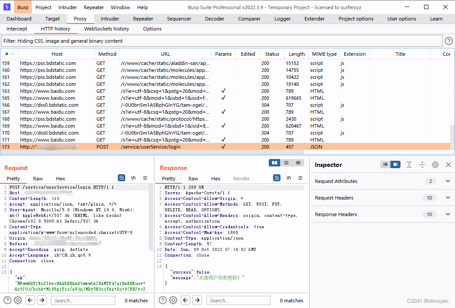Viewport: 455px width, 308px height.
Task: Click the filter bar to edit filter
Action: (x=222, y=41)
